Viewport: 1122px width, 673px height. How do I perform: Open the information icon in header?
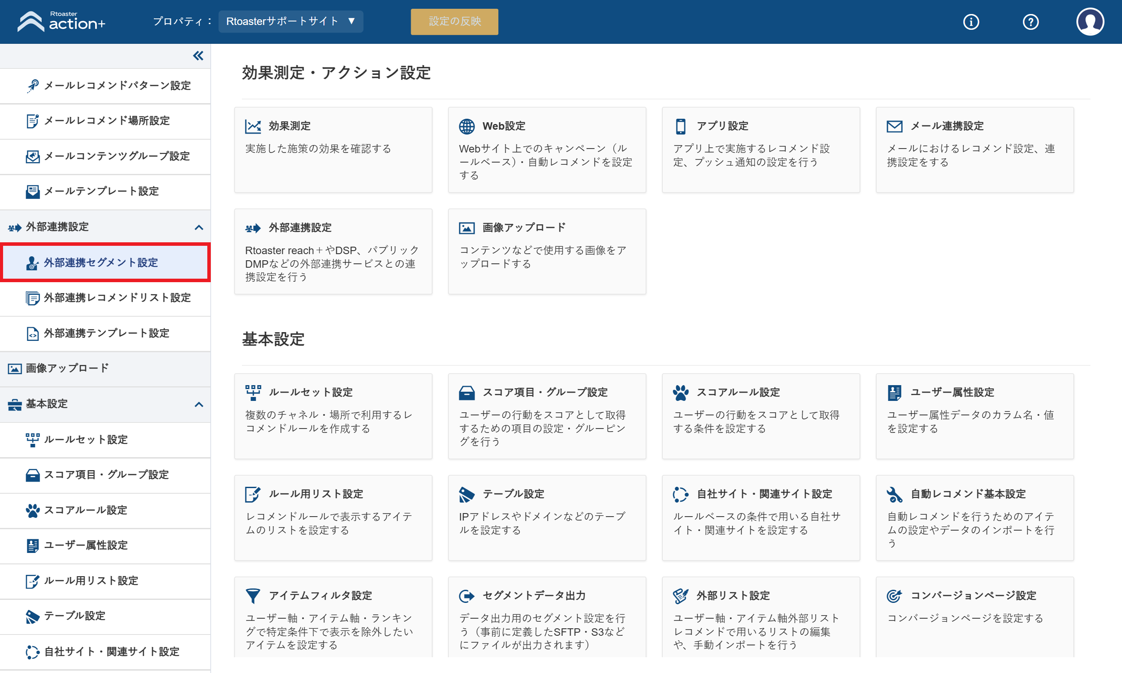971,22
